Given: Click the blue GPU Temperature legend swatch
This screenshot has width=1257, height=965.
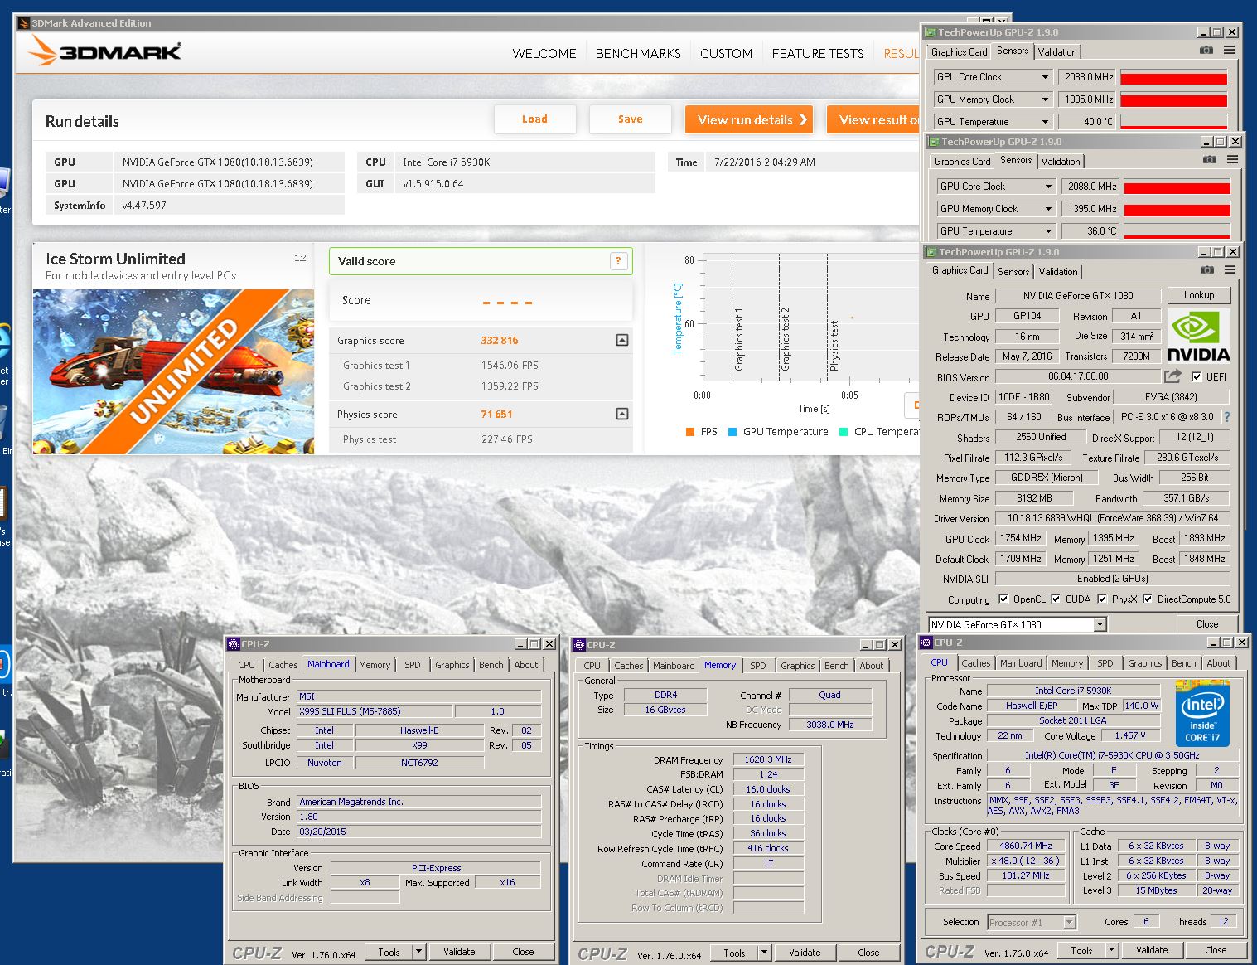Looking at the screenshot, I should [732, 431].
